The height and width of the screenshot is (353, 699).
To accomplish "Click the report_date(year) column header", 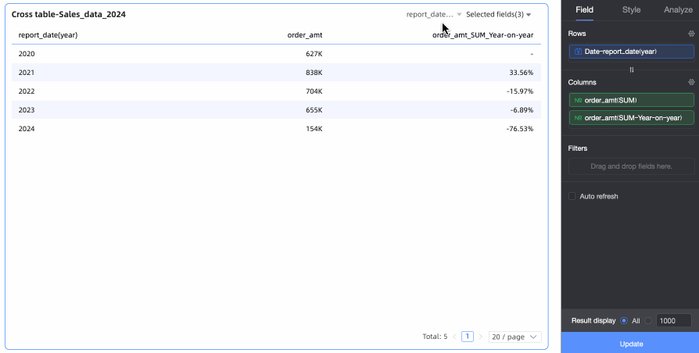I will (x=48, y=34).
